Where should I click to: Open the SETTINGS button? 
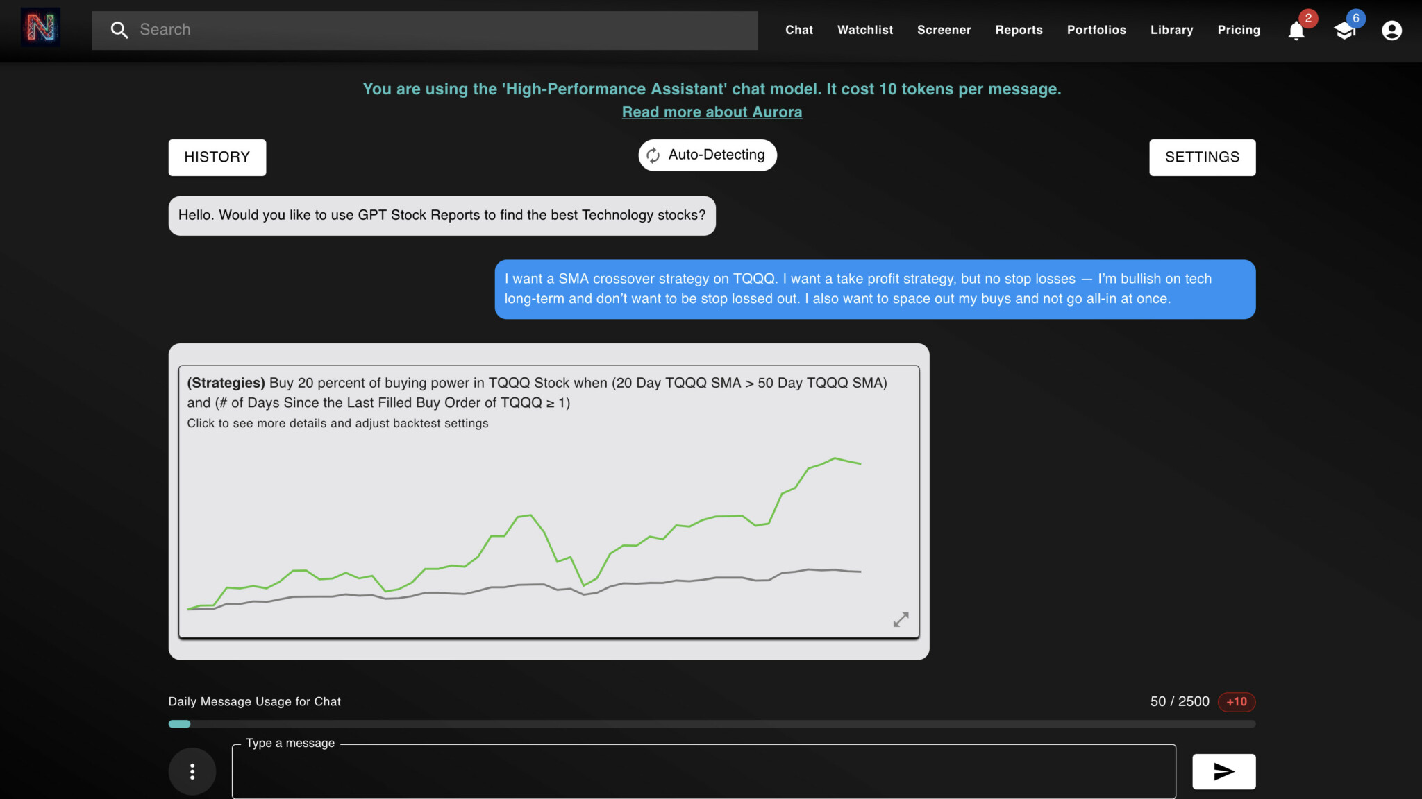pyautogui.click(x=1202, y=157)
